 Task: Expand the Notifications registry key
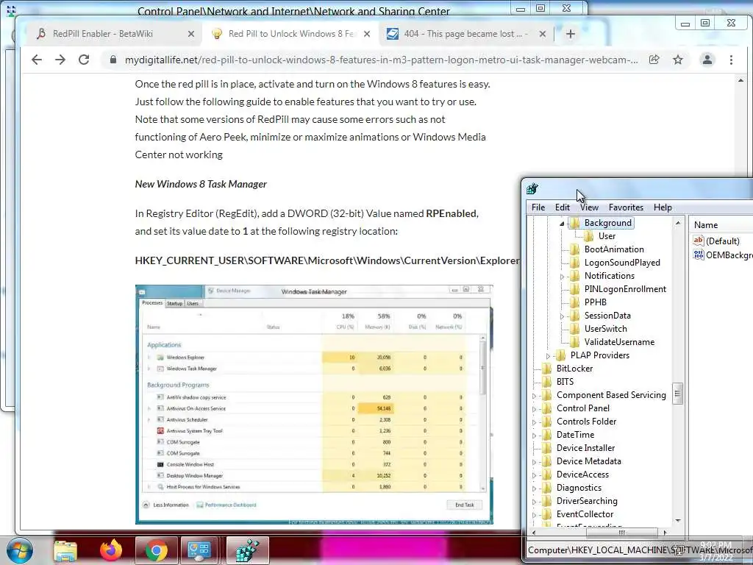click(562, 277)
